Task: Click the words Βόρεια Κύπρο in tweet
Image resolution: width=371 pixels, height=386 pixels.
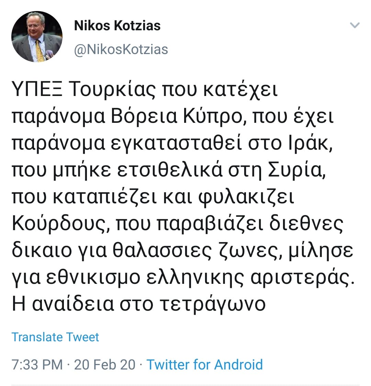Action: 178,117
